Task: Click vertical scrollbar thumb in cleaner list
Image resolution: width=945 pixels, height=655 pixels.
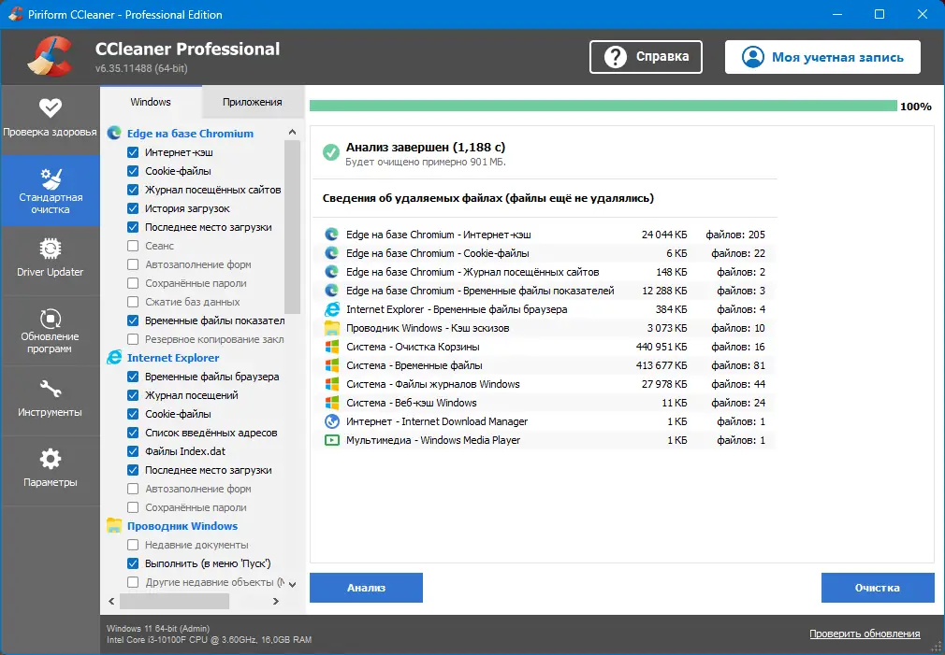Action: (292, 227)
